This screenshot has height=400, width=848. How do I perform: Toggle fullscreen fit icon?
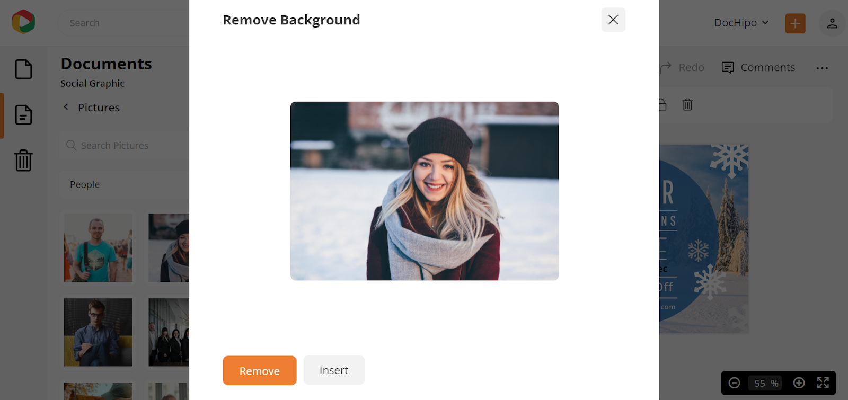(x=823, y=383)
